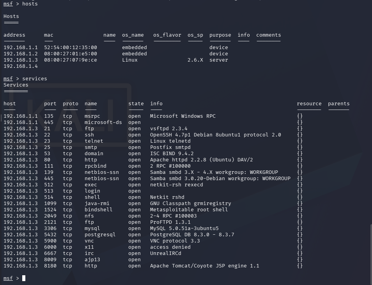Click the {} resource in msrpc row
The height and width of the screenshot is (285, 372).
tap(300, 116)
